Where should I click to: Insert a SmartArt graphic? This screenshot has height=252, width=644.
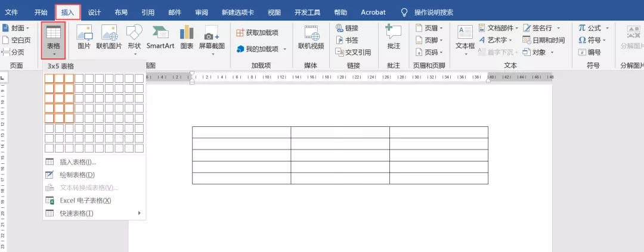pyautogui.click(x=160, y=38)
